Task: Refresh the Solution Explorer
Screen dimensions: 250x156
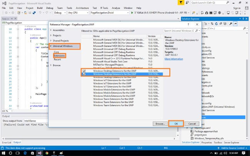Action: [x=217, y=24]
